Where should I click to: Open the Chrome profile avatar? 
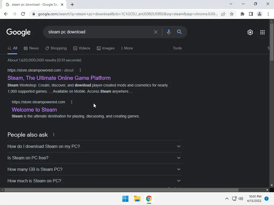tap(260, 14)
